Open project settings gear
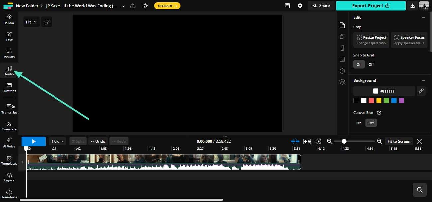 click(x=300, y=6)
